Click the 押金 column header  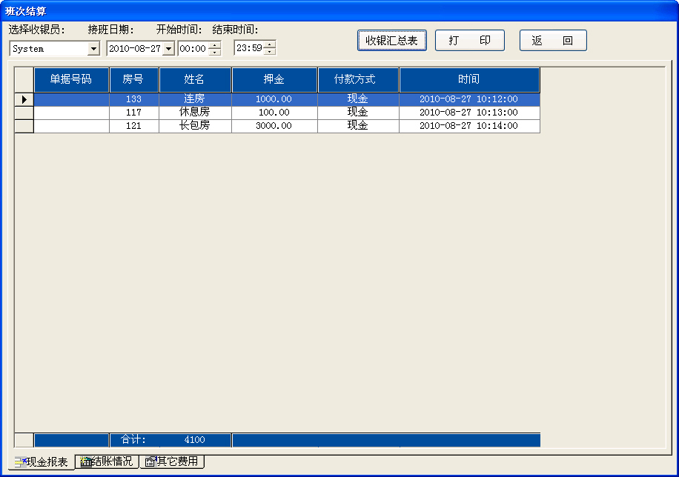pyautogui.click(x=274, y=80)
